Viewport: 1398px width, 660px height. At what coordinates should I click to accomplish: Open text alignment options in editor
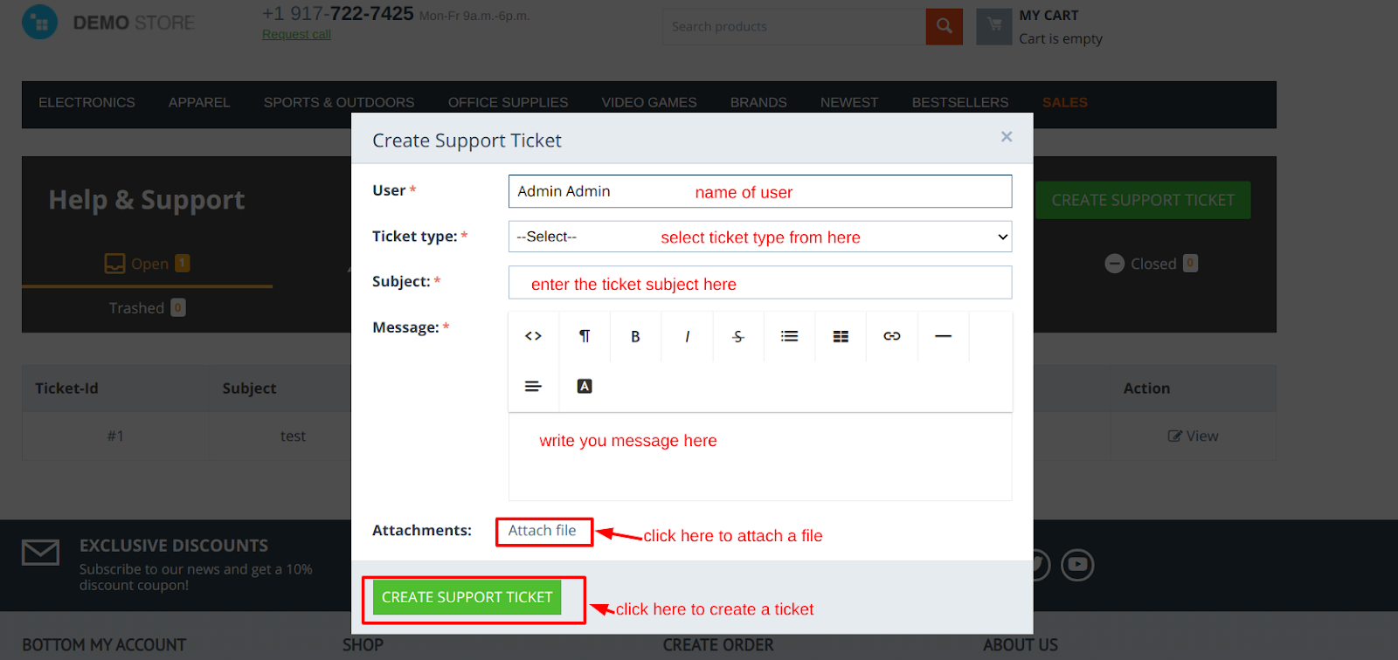pos(533,386)
